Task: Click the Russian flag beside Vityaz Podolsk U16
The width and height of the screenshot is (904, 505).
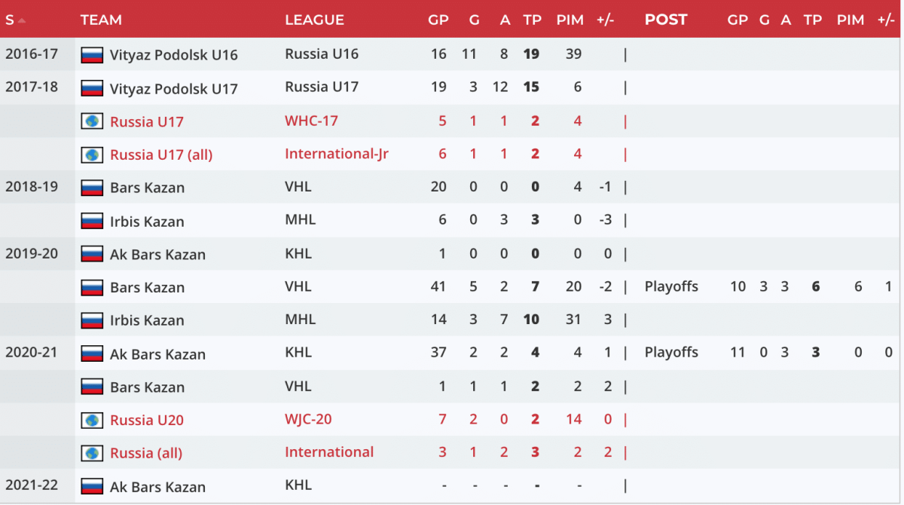Action: click(92, 54)
